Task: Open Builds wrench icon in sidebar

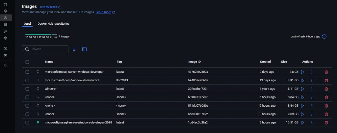Action: [x=6, y=31]
